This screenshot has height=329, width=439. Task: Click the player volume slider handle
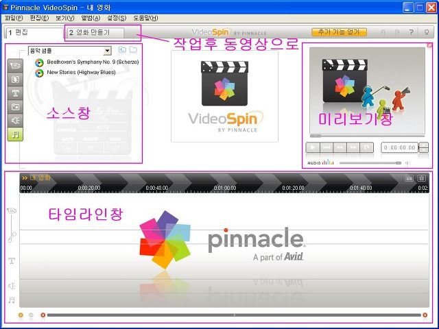[399, 163]
